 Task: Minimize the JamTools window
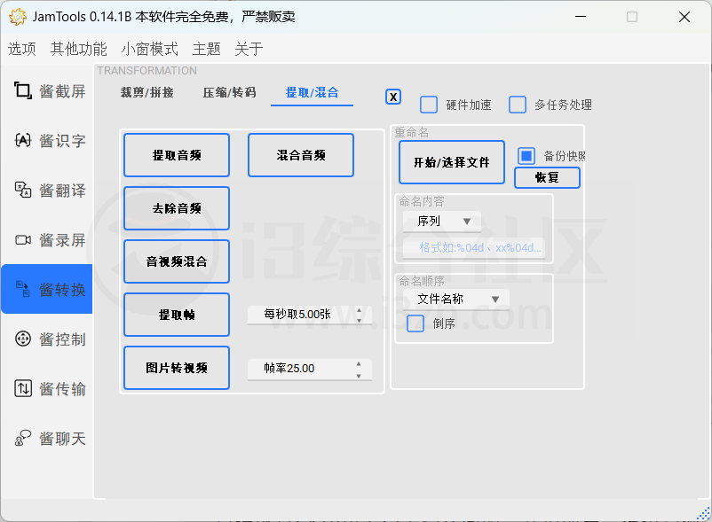(x=581, y=17)
